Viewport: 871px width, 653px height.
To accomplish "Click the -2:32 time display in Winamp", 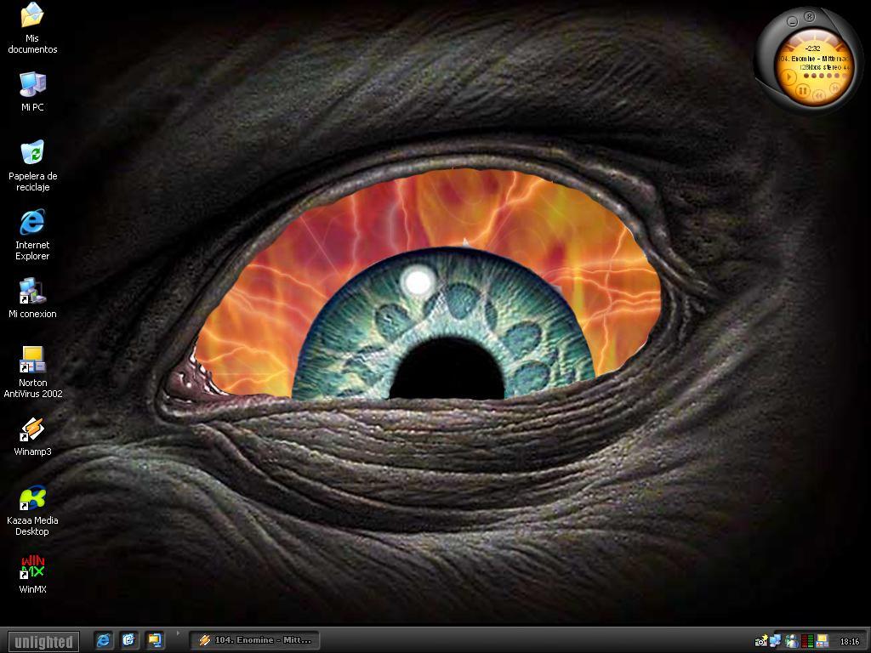I will (812, 48).
